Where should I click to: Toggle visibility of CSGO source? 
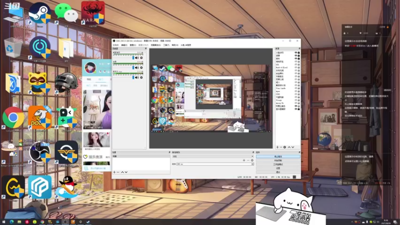(x=296, y=94)
